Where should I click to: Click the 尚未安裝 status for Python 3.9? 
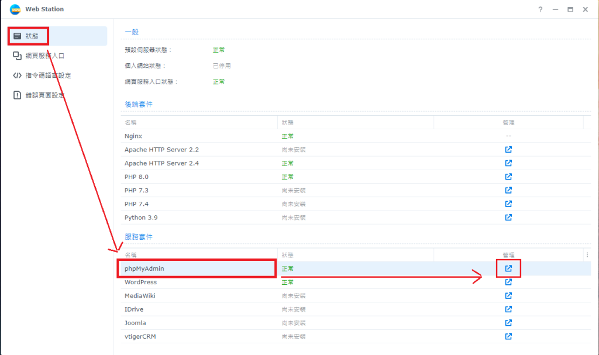294,218
